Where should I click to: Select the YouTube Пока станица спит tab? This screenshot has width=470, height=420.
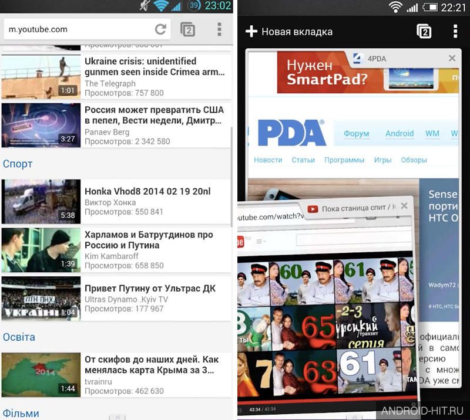point(354,208)
